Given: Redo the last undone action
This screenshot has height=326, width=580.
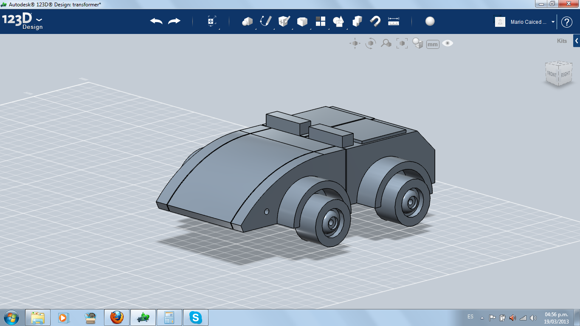Looking at the screenshot, I should coord(174,21).
